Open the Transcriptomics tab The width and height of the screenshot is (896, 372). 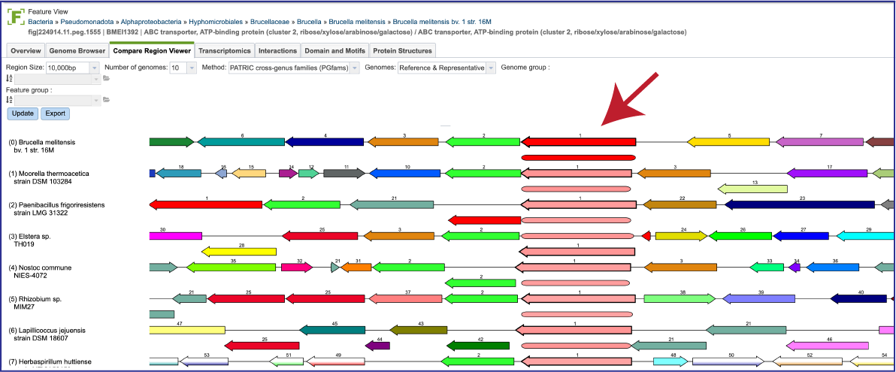(x=225, y=51)
